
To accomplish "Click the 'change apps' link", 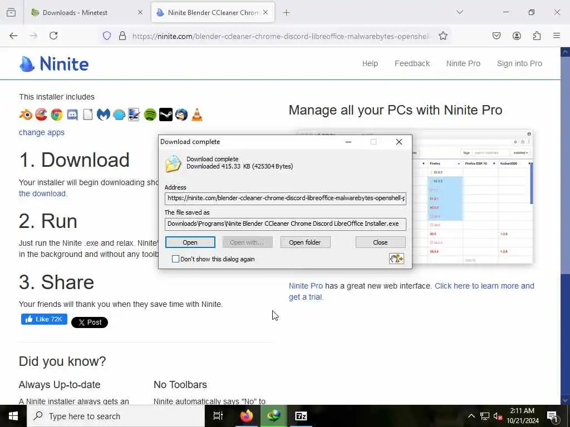I will (x=41, y=132).
